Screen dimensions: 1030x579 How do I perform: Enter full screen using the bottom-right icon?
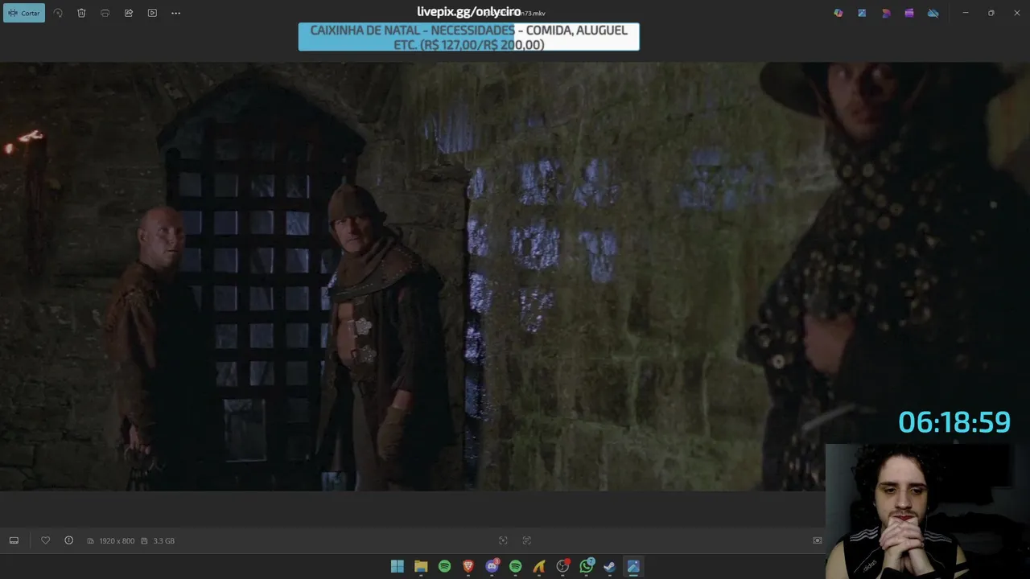point(818,540)
